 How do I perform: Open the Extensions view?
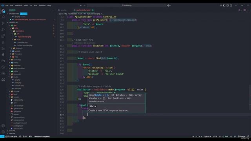(3, 36)
